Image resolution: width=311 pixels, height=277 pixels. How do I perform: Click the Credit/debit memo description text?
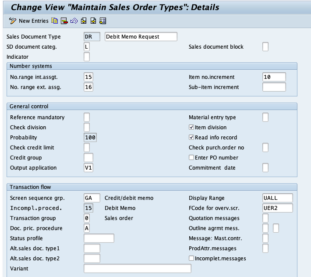click(129, 198)
